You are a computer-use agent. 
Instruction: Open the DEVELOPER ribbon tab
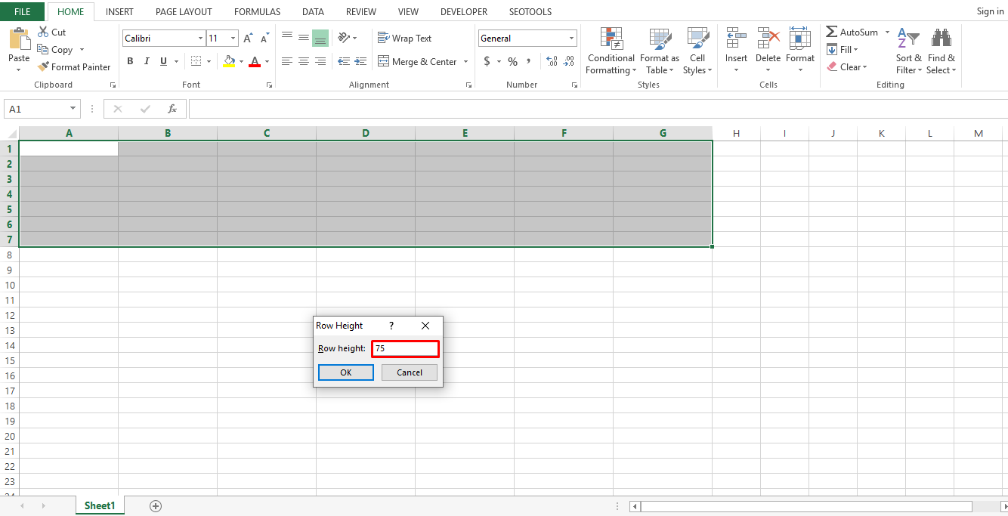coord(463,11)
